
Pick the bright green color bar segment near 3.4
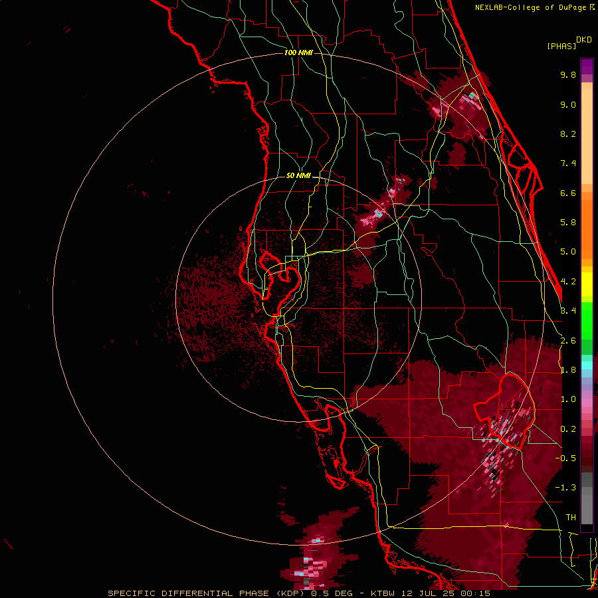(587, 320)
